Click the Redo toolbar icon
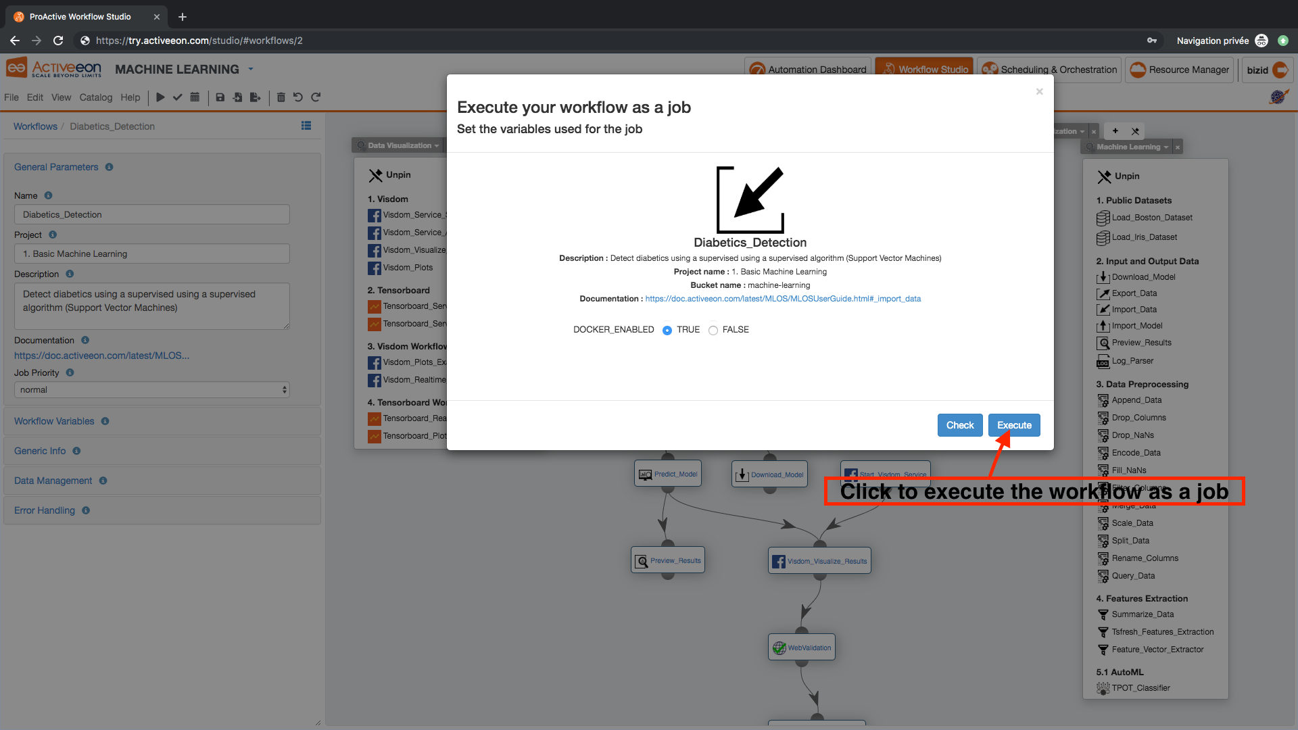The width and height of the screenshot is (1298, 730). [x=316, y=96]
